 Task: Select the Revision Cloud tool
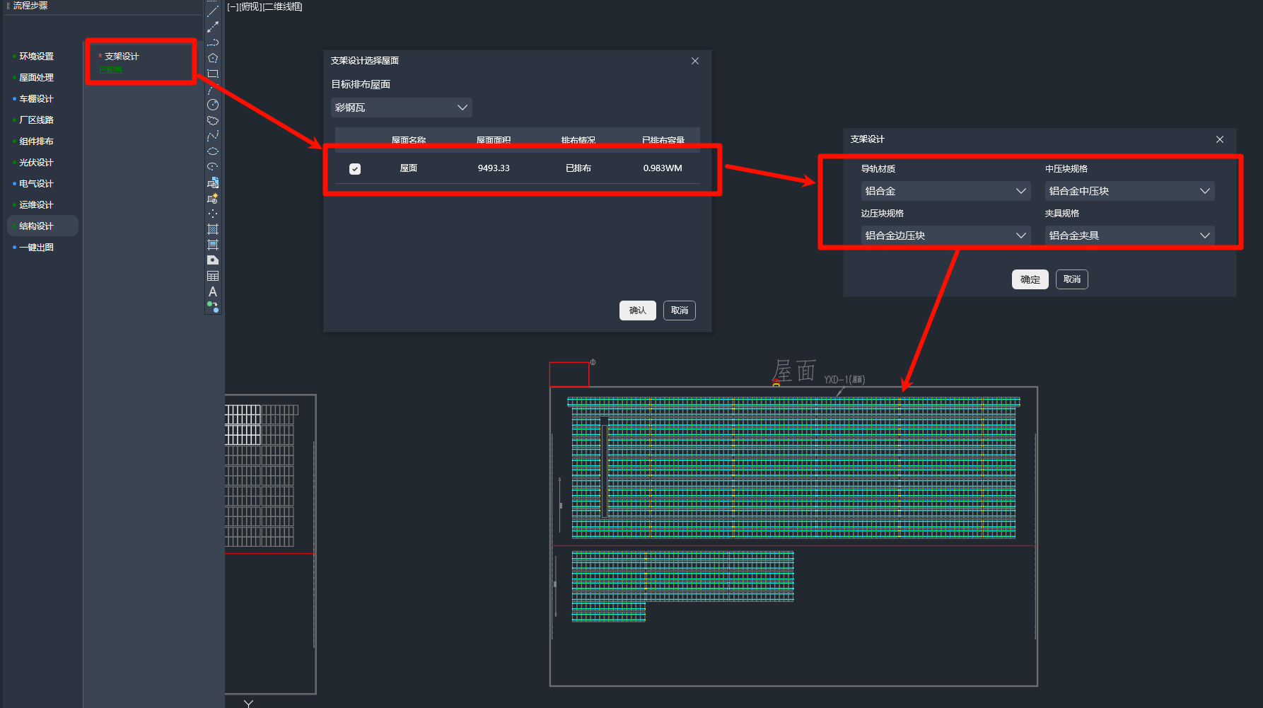click(x=213, y=120)
